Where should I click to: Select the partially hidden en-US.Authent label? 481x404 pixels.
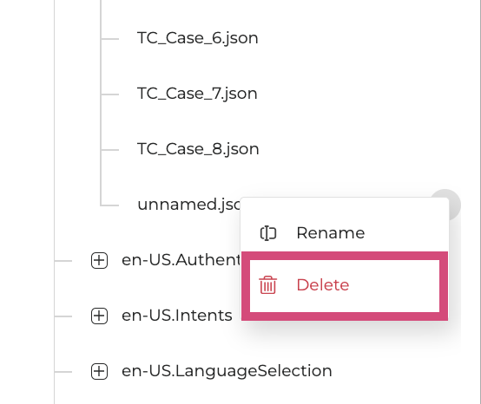[x=181, y=260]
